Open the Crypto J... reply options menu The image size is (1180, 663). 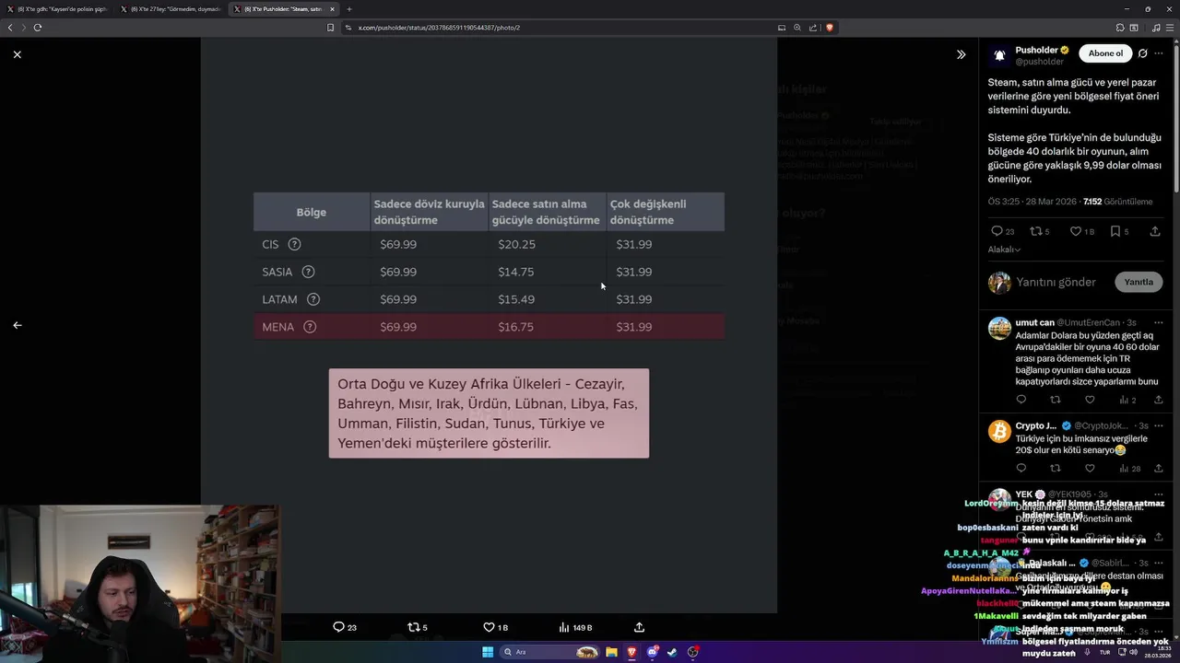pyautogui.click(x=1159, y=425)
